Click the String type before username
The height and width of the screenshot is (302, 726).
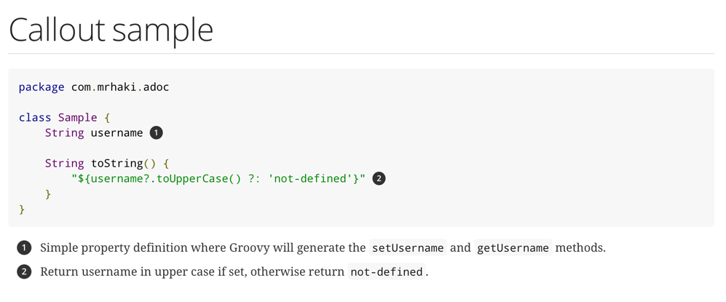64,132
